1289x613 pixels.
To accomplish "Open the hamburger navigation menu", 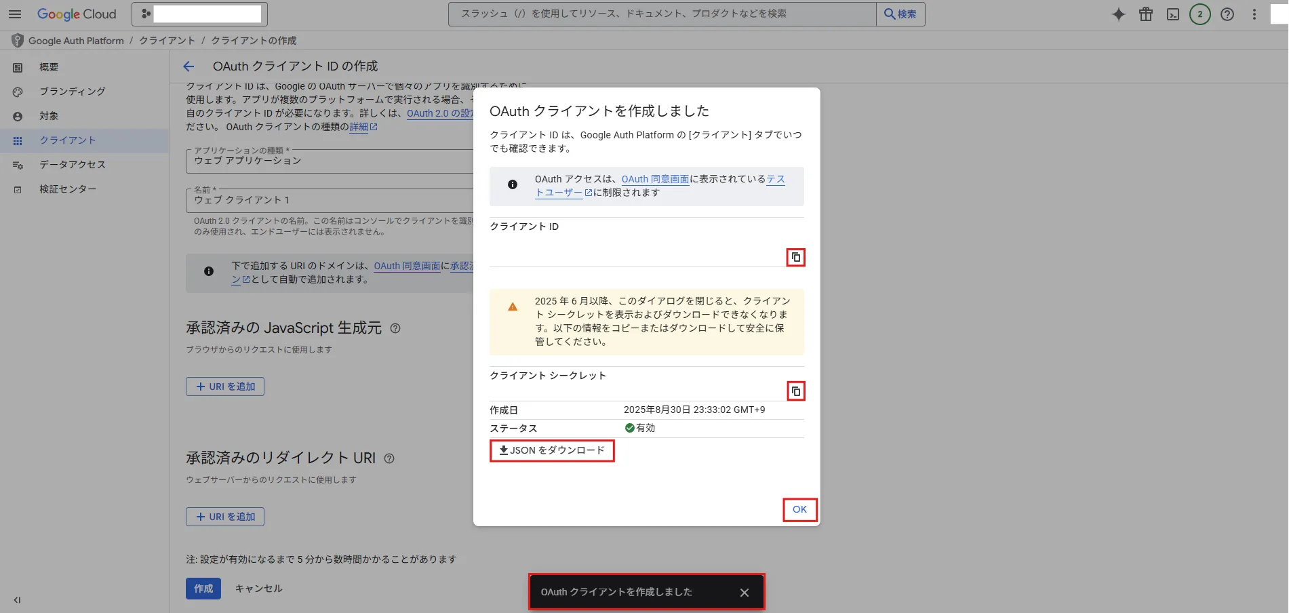I will 15,14.
